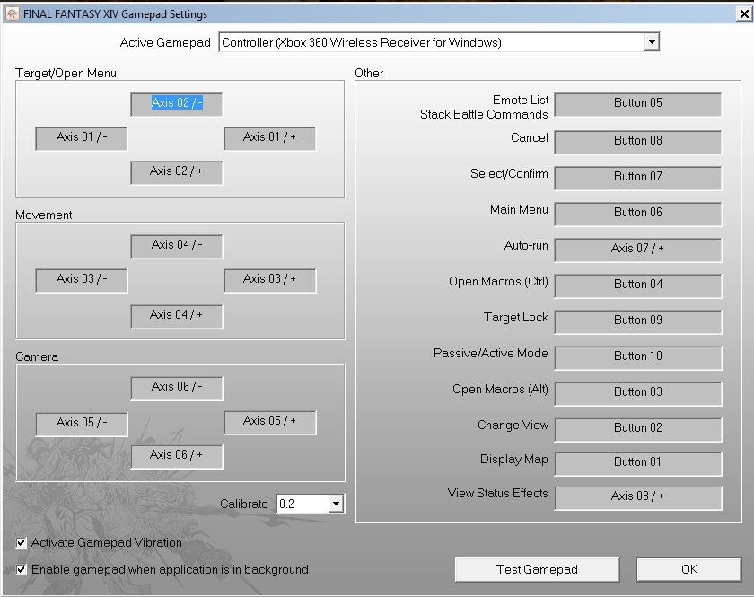Choose Camera right binding Axis 05 / +

[x=270, y=422]
